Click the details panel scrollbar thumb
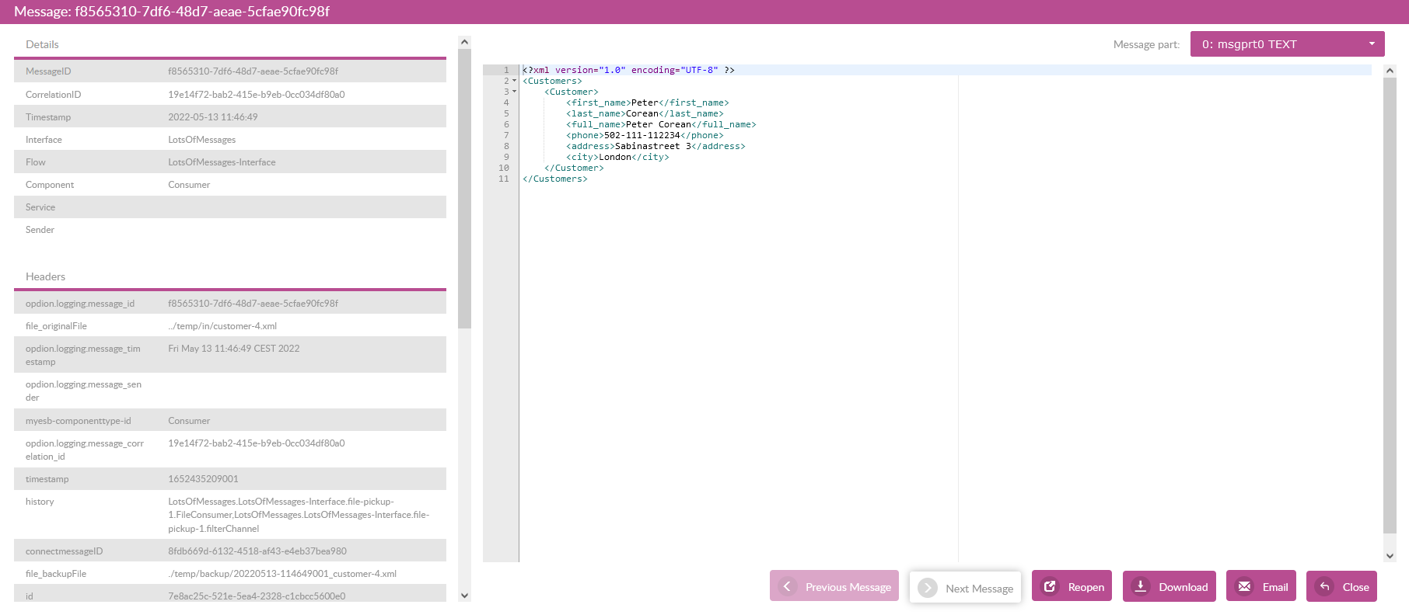Viewport: 1409px width, 615px height. (464, 186)
